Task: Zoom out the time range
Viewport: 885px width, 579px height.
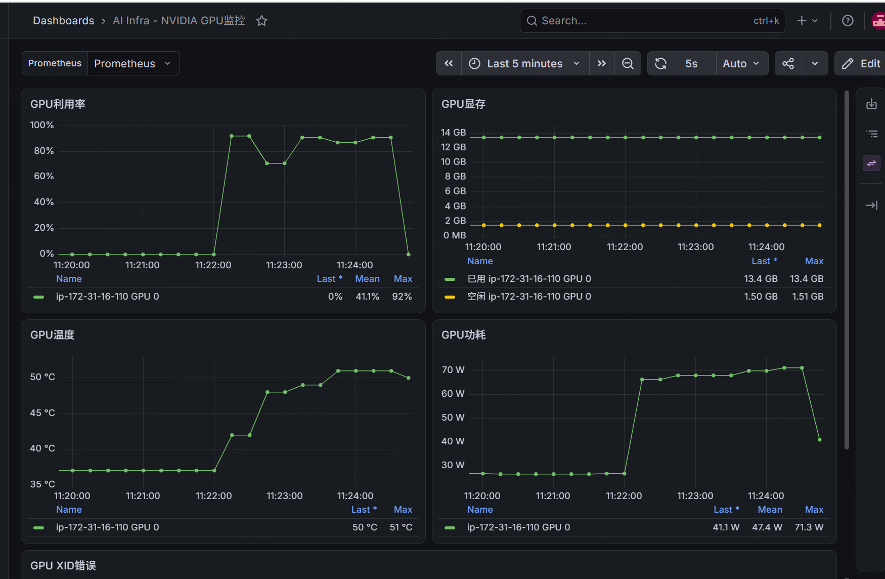Action: [x=628, y=63]
